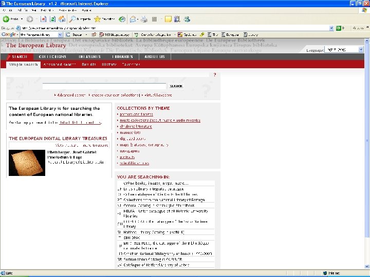Image resolution: width=370 pixels, height=277 pixels.
Task: Click the Print icon in toolbar
Action: coord(144,19)
